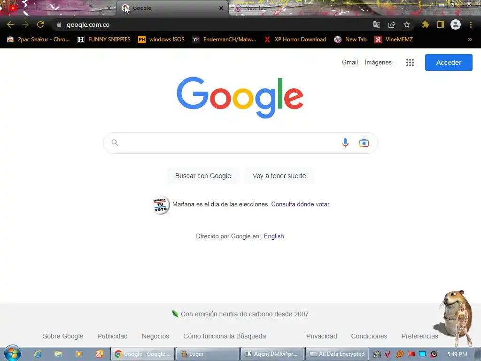The width and height of the screenshot is (481, 361).
Task: Click the magnifier icon in the search box
Action: point(115,143)
